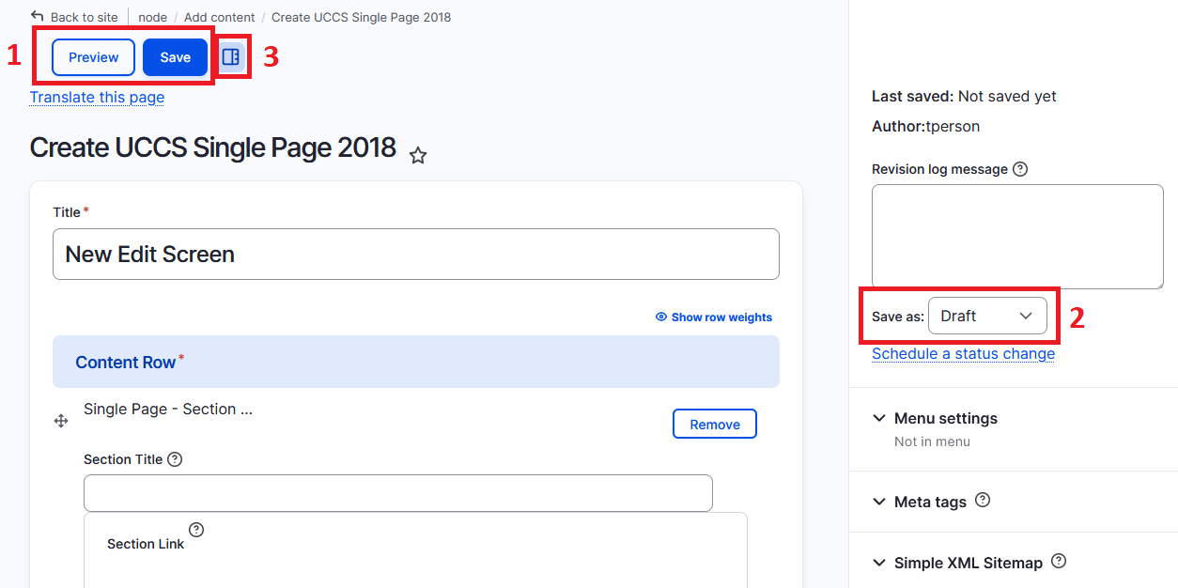Click help icon next to Section Link
1178x588 pixels.
[196, 529]
